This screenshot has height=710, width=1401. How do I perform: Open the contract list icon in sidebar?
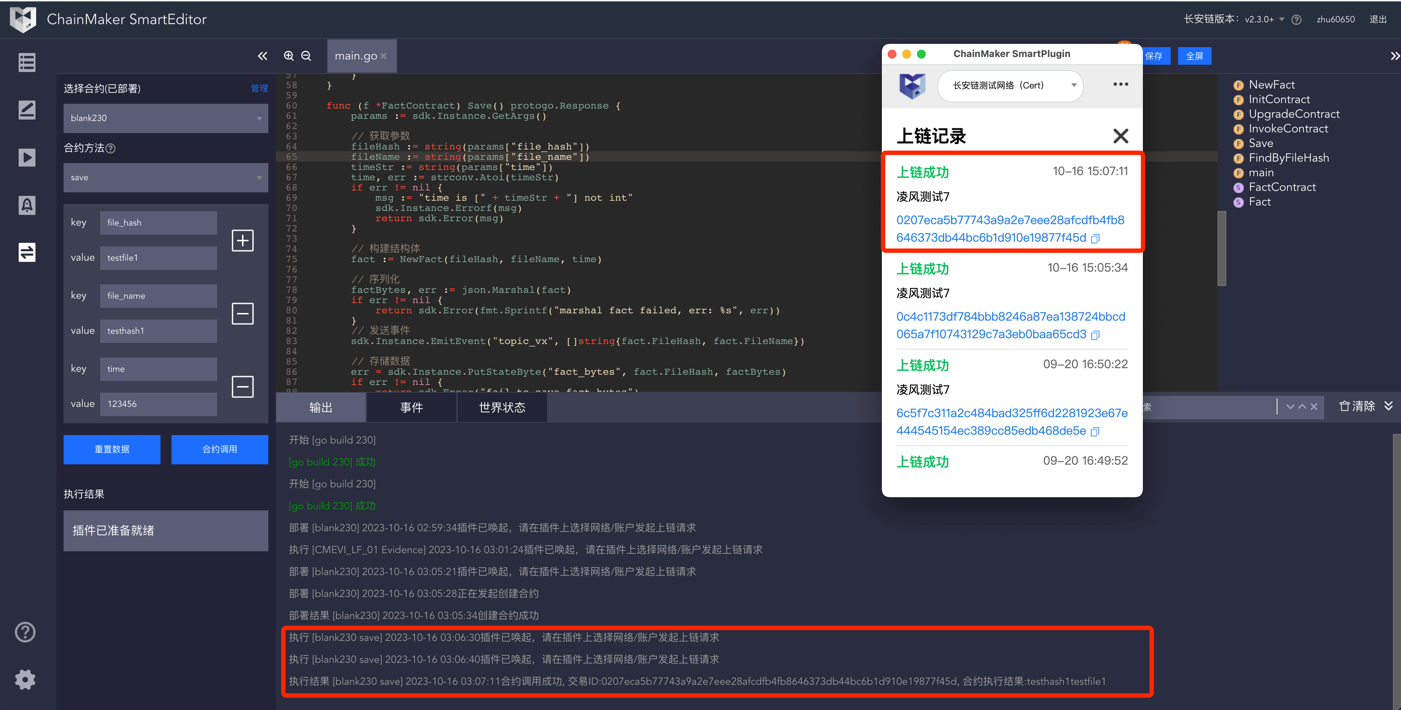point(27,63)
